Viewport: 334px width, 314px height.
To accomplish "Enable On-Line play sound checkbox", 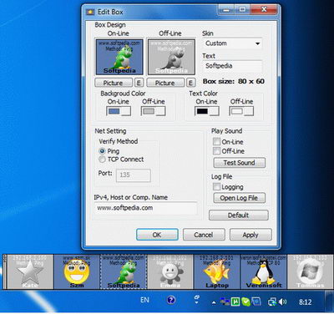I will point(216,141).
